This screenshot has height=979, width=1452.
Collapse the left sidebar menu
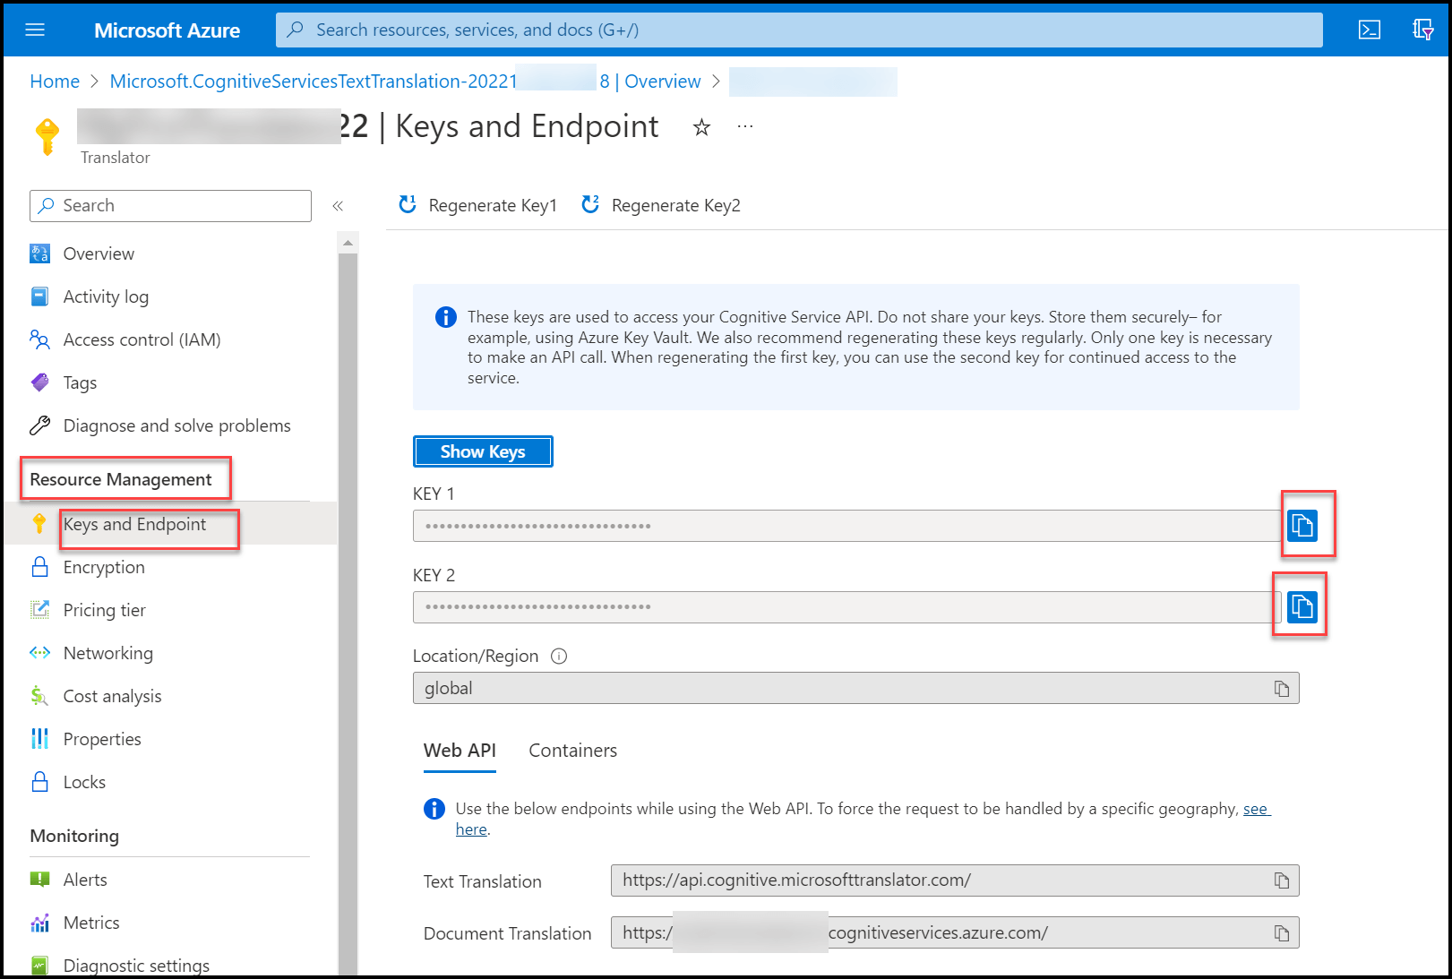click(338, 206)
